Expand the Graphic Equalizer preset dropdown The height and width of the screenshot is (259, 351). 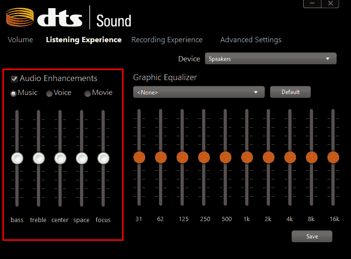(199, 92)
